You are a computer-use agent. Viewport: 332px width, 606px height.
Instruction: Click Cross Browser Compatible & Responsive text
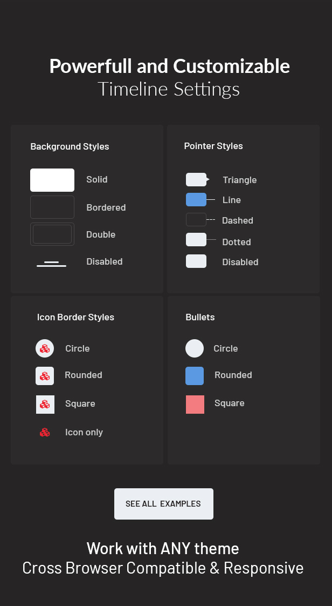pos(163,568)
